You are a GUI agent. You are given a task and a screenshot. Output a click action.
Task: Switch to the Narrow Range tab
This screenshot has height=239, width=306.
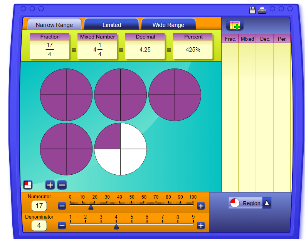tap(54, 25)
